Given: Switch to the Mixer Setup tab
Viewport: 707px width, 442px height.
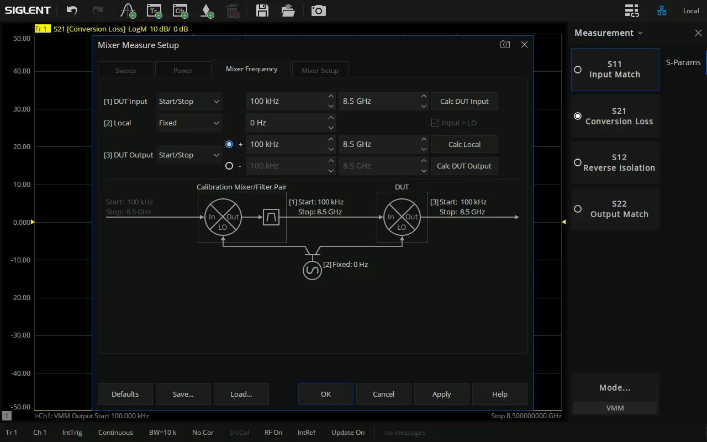Looking at the screenshot, I should [320, 70].
